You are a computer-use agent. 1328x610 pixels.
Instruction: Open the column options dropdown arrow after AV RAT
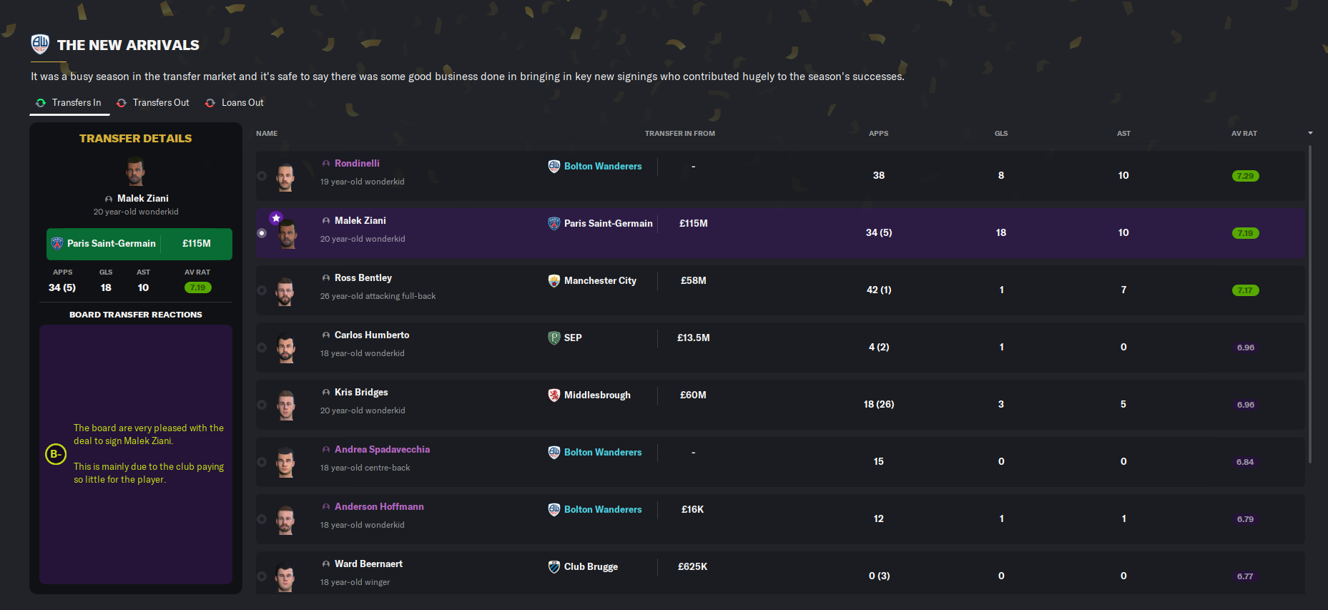[x=1310, y=133]
